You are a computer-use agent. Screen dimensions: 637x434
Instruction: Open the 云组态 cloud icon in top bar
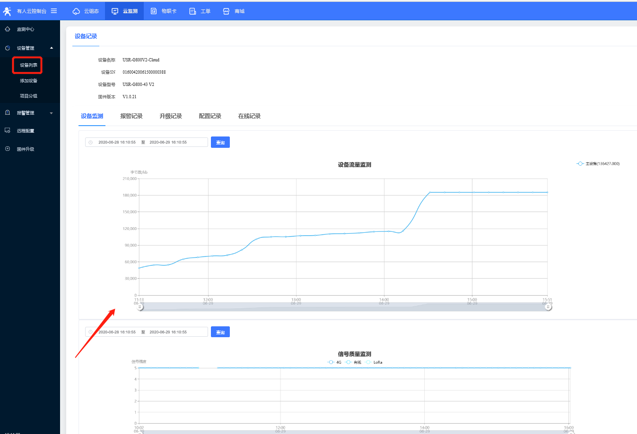tap(76, 11)
